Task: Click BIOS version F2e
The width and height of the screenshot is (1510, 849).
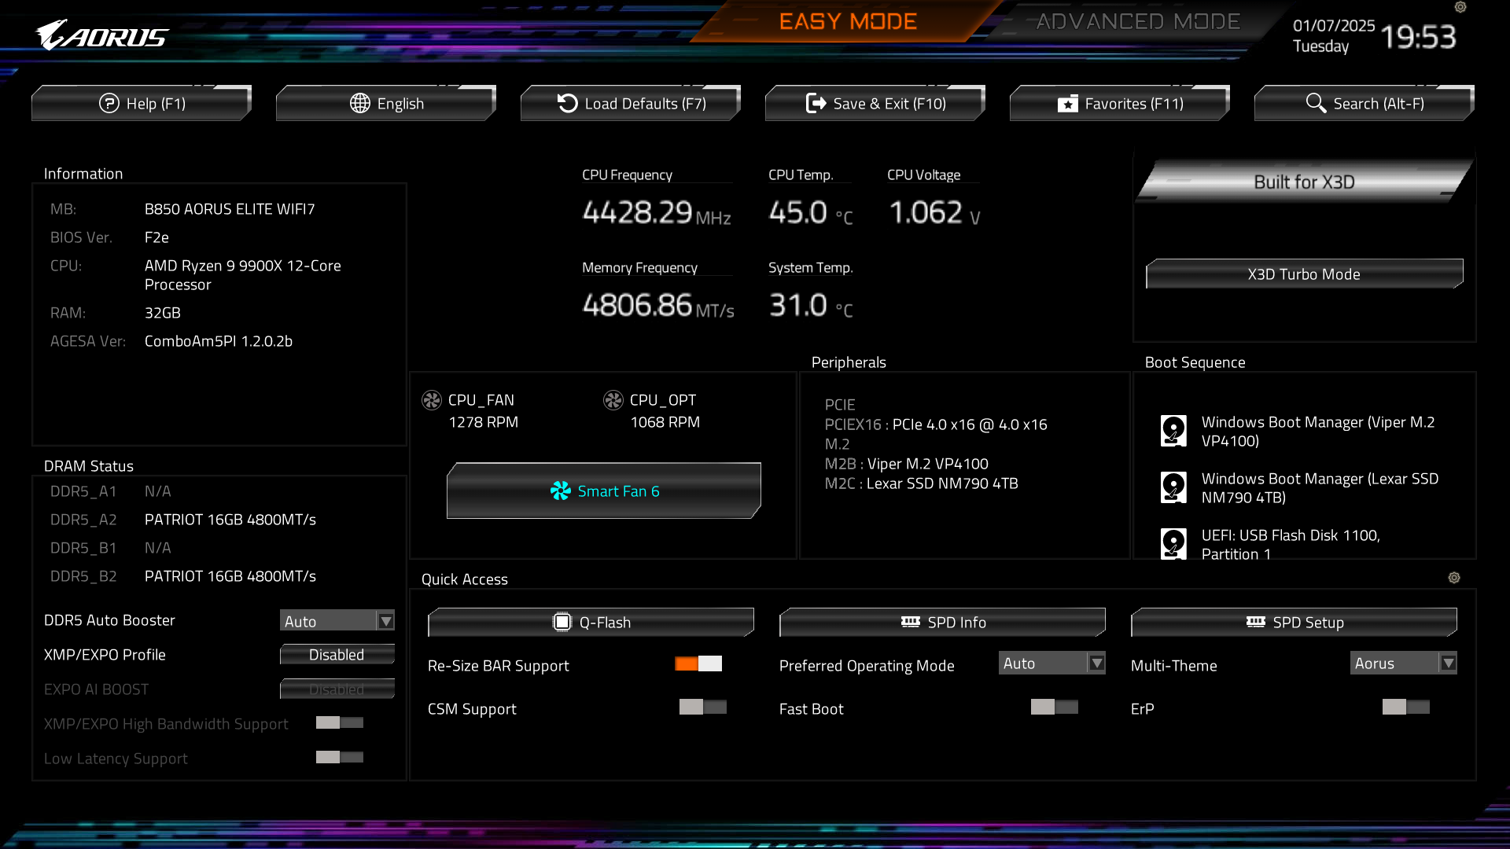Action: [157, 237]
